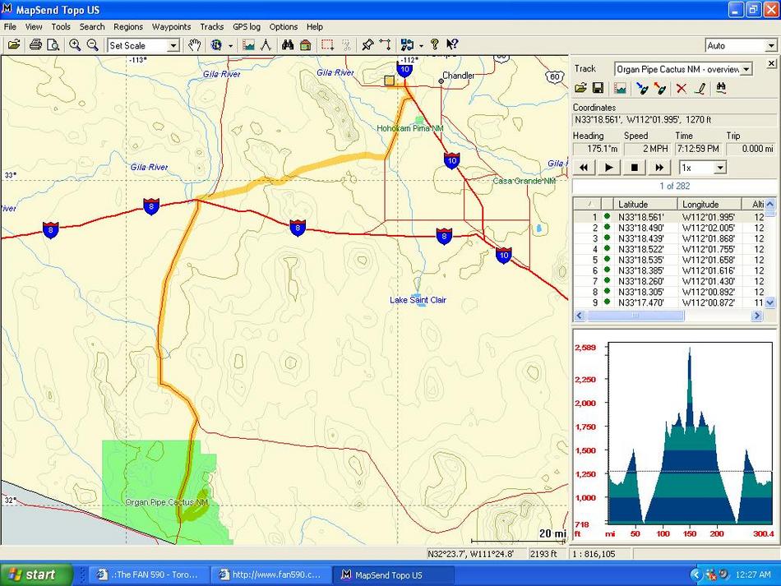Viewport: 781px width, 586px height.
Task: Open the Waypoints menu
Action: (x=171, y=27)
